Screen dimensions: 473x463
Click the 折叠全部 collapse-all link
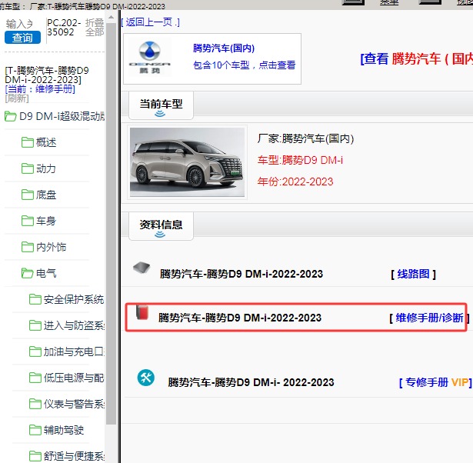coord(95,28)
